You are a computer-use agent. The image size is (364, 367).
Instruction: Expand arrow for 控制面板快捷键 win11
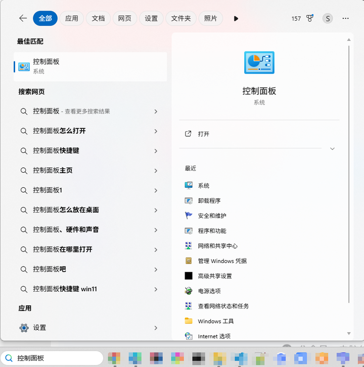click(156, 289)
